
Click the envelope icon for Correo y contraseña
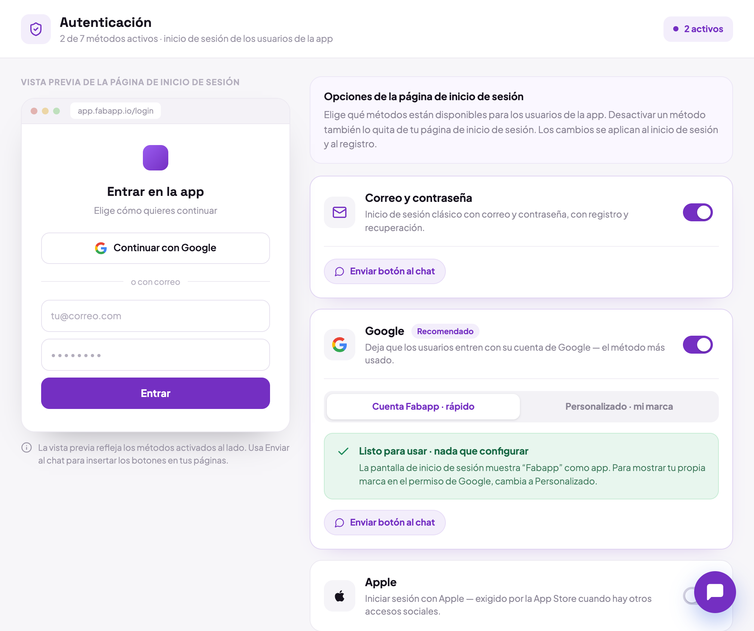tap(340, 212)
